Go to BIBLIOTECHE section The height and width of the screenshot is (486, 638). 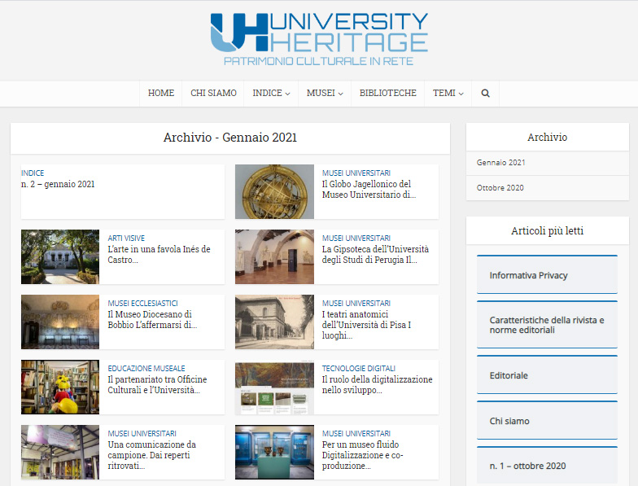[x=387, y=93]
